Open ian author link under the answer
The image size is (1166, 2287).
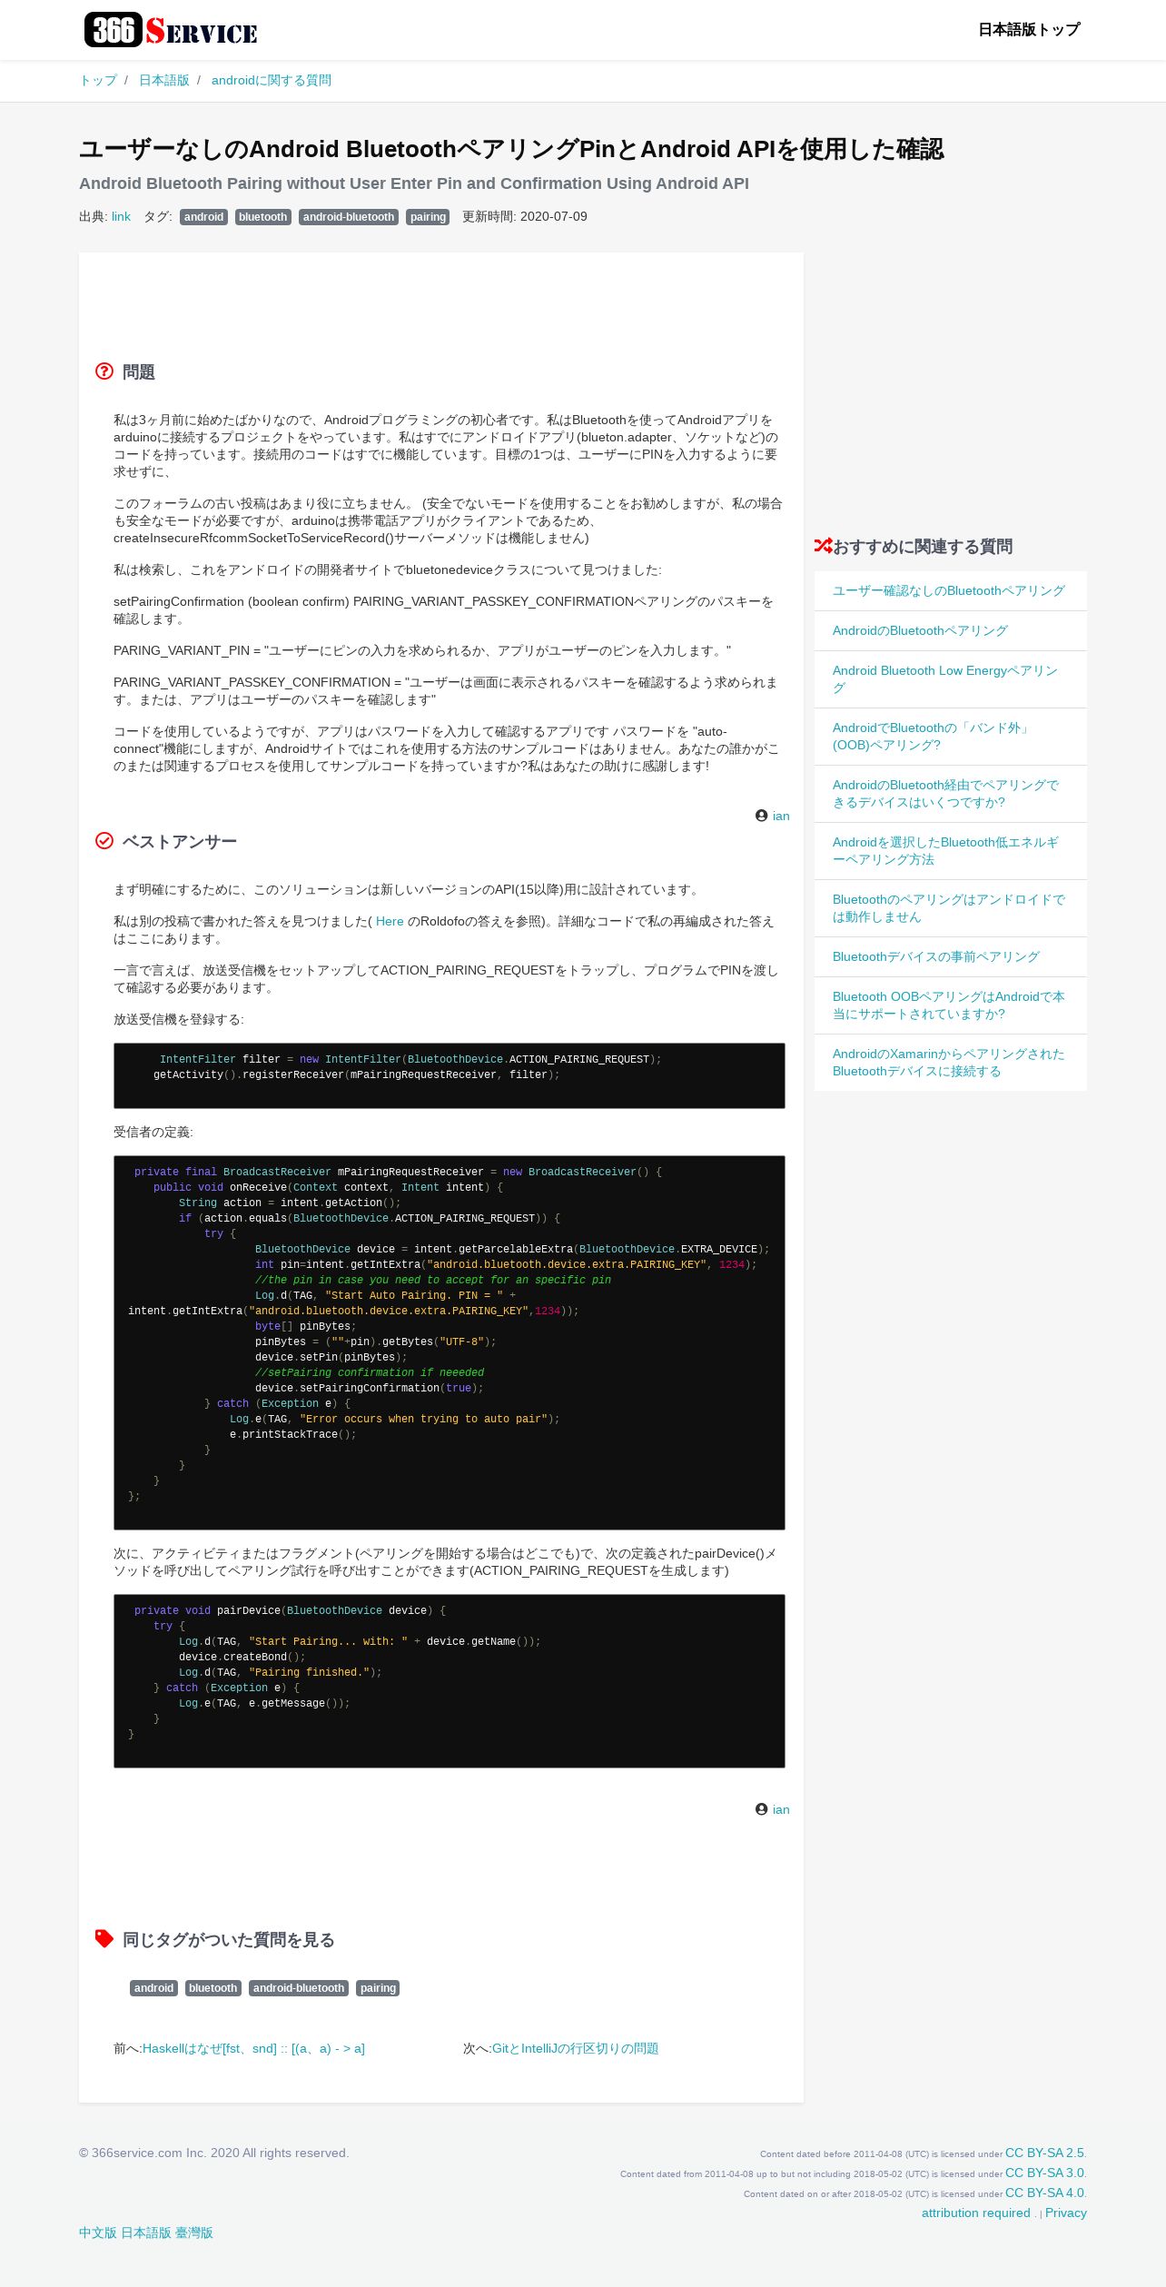[781, 1809]
